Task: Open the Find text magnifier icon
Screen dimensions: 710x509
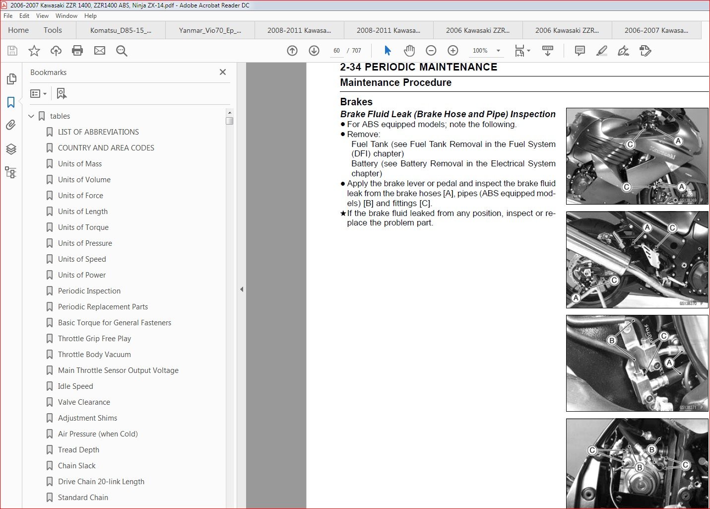Action: [122, 51]
